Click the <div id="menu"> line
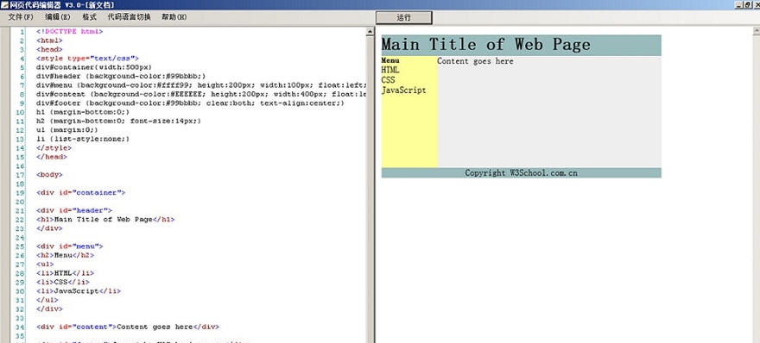The height and width of the screenshot is (343, 760). tap(69, 246)
